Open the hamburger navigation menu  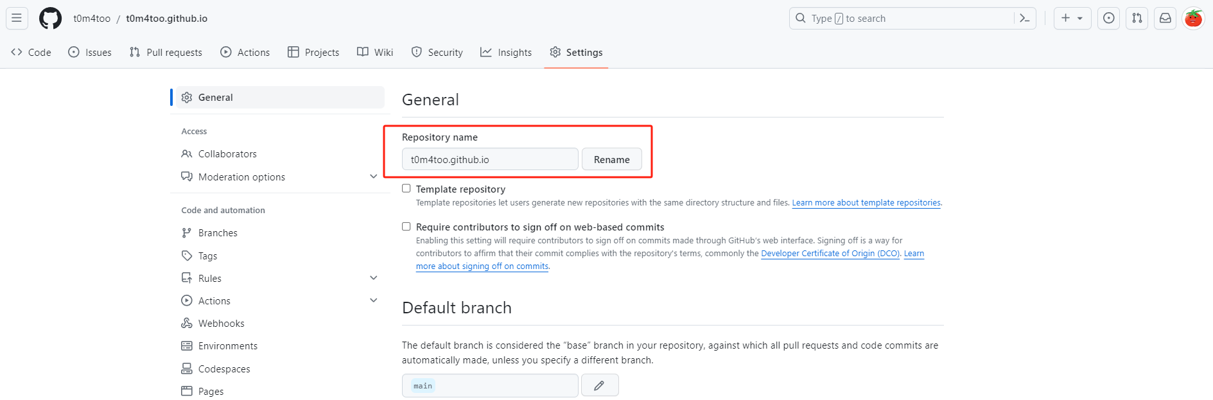pyautogui.click(x=17, y=19)
